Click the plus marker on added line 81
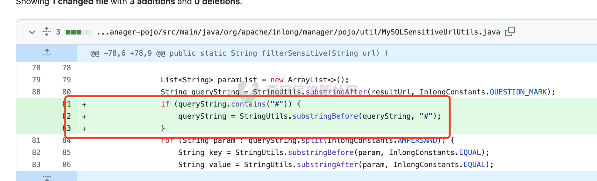This screenshot has height=181, width=597. 84,104
